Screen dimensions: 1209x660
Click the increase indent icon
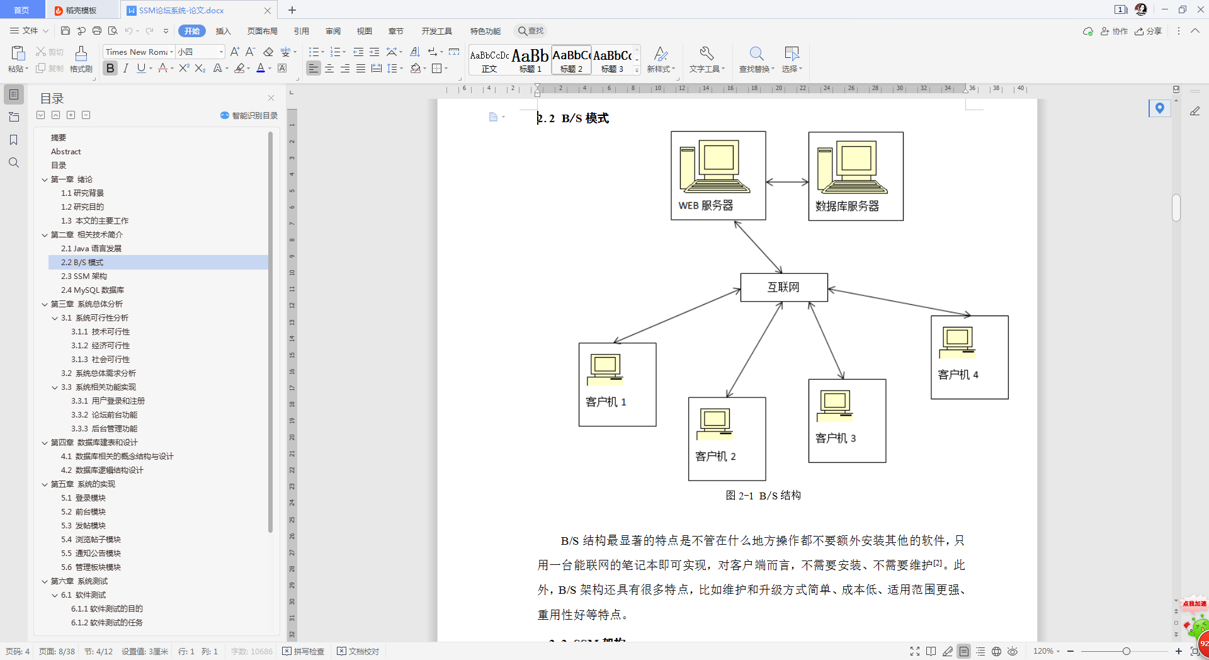tap(374, 52)
